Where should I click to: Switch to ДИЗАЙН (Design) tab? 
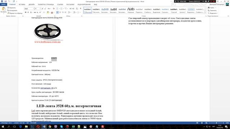(x=32, y=4)
